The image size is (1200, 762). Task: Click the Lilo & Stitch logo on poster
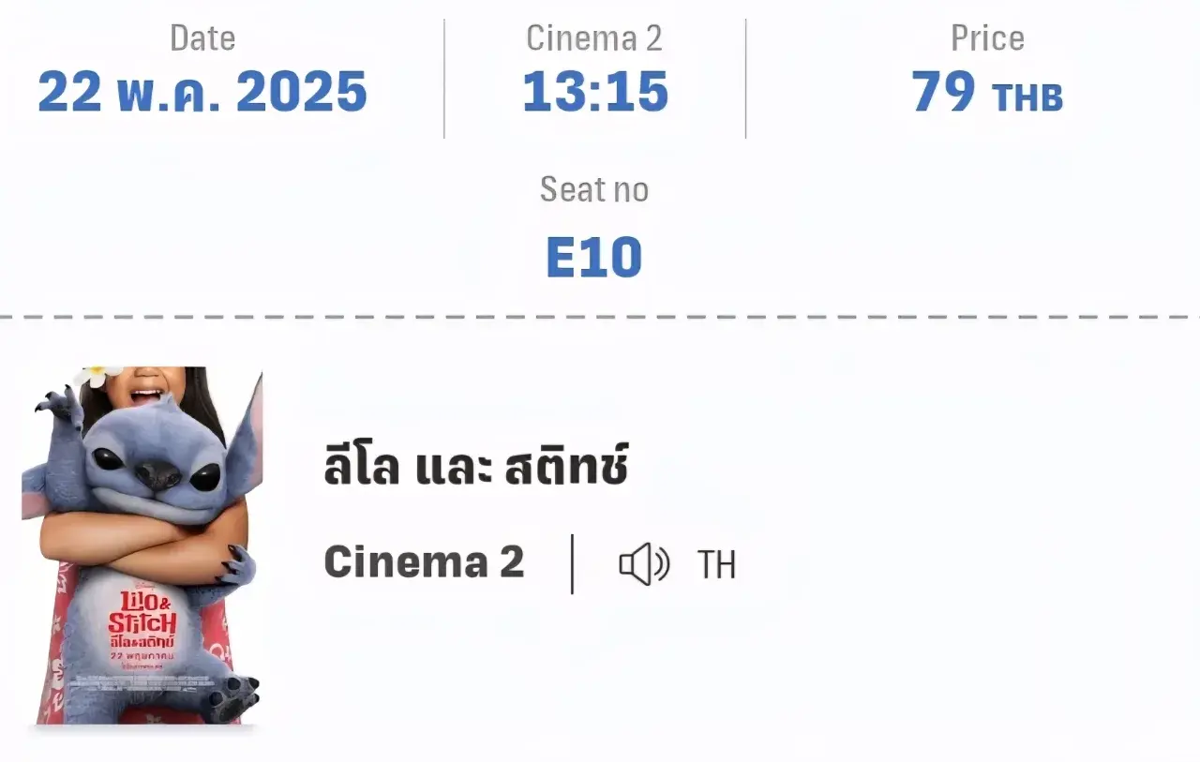coord(142,614)
